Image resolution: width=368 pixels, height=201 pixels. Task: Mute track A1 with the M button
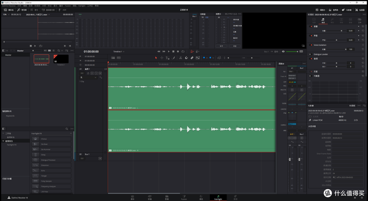[x=100, y=73]
